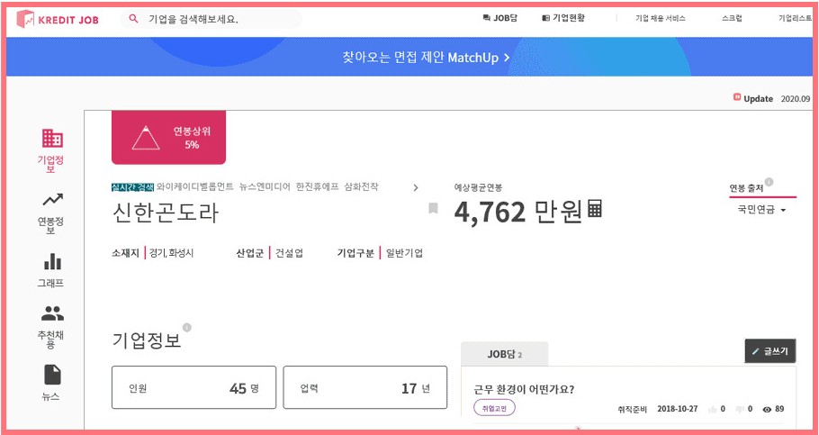Viewport: 819px width, 435px height.
Task: Open 뉴스 in the sidebar
Action: pos(52,383)
